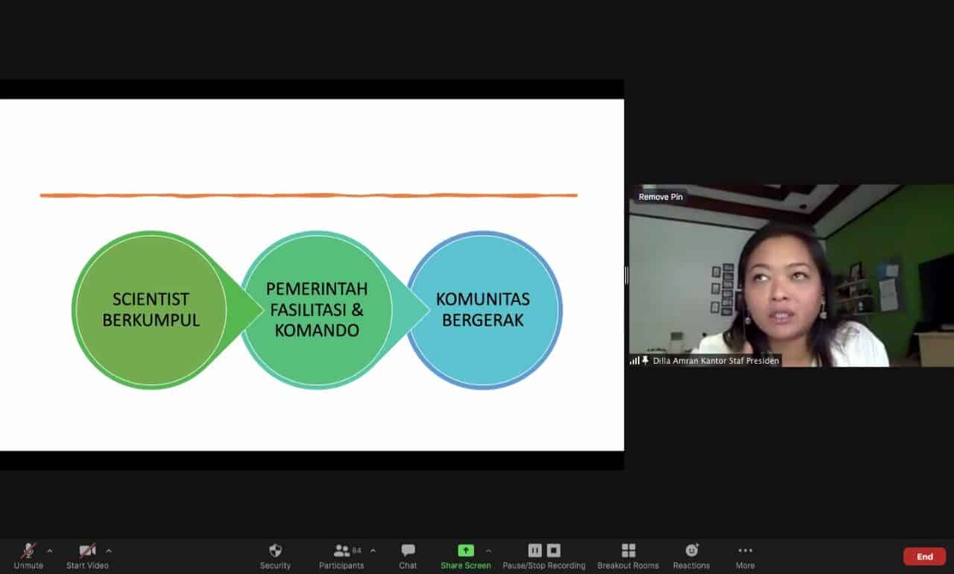Expand share options arrow beside Share Screen
954x574 pixels.
point(489,551)
